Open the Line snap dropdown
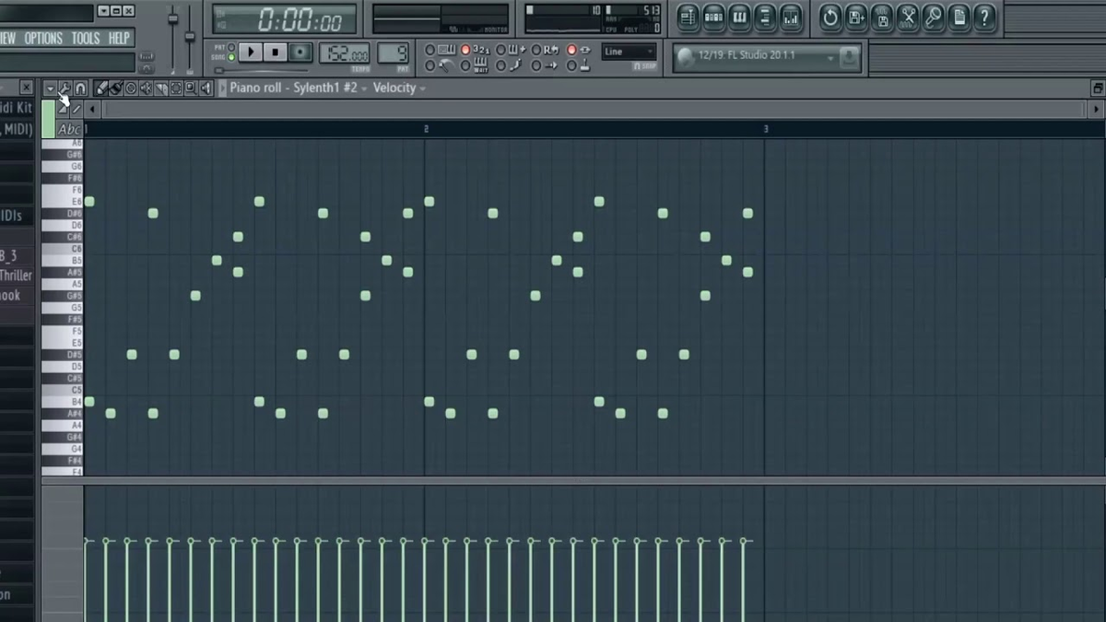 pyautogui.click(x=629, y=53)
